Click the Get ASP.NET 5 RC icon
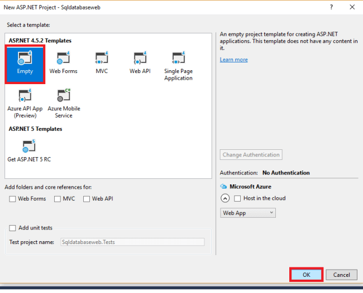 click(x=29, y=146)
